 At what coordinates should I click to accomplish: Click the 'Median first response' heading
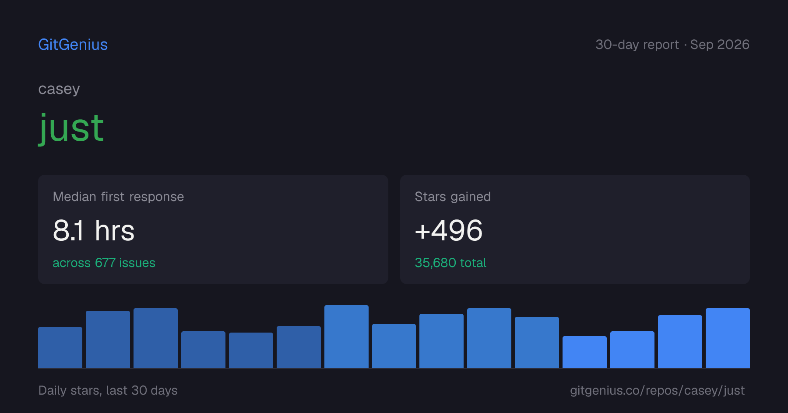[x=118, y=197]
